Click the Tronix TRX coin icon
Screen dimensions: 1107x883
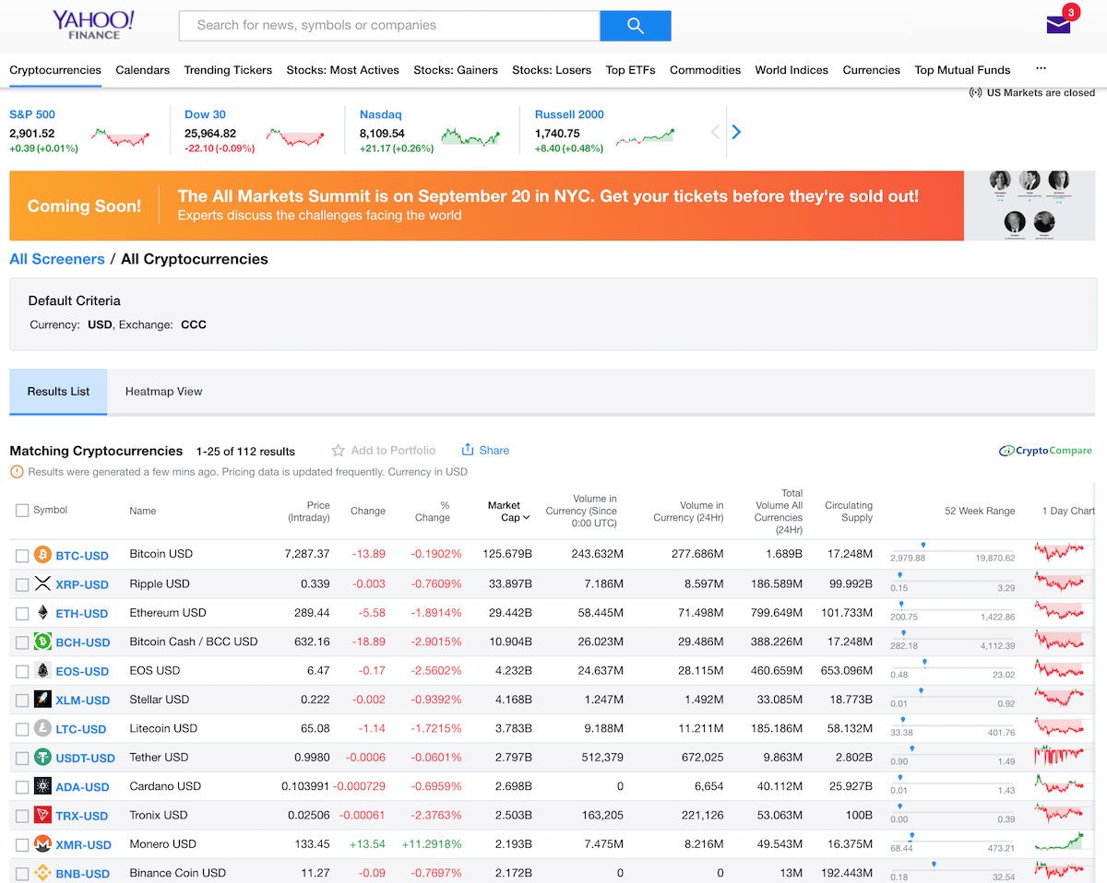click(42, 815)
